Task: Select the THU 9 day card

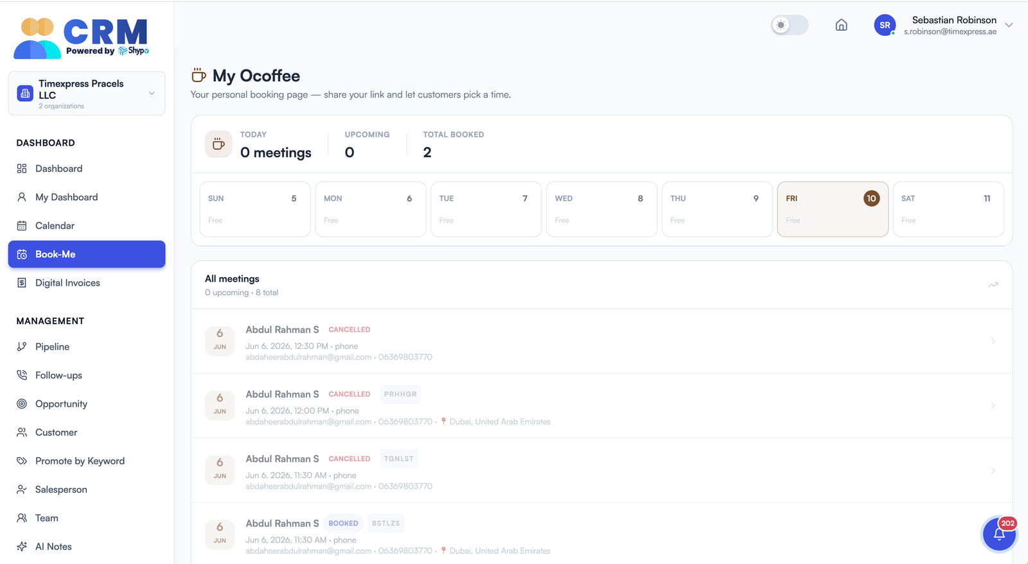Action: (x=717, y=209)
